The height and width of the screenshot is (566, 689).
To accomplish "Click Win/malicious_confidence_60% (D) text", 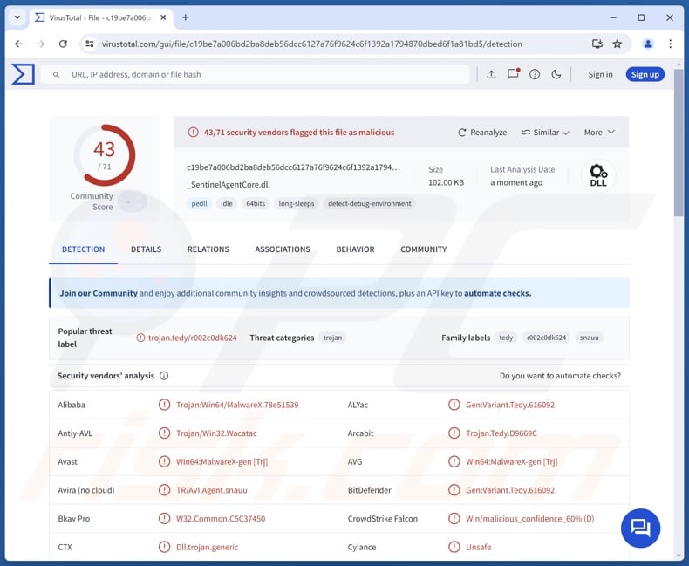I will click(x=530, y=519).
